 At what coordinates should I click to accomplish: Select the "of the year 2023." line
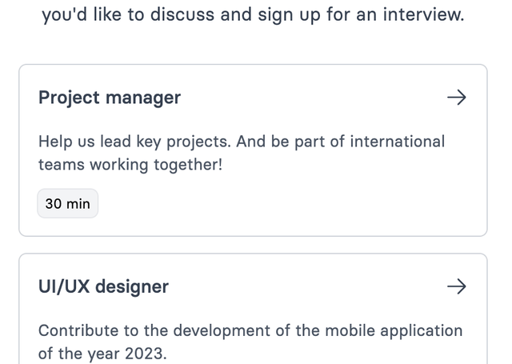tap(102, 354)
